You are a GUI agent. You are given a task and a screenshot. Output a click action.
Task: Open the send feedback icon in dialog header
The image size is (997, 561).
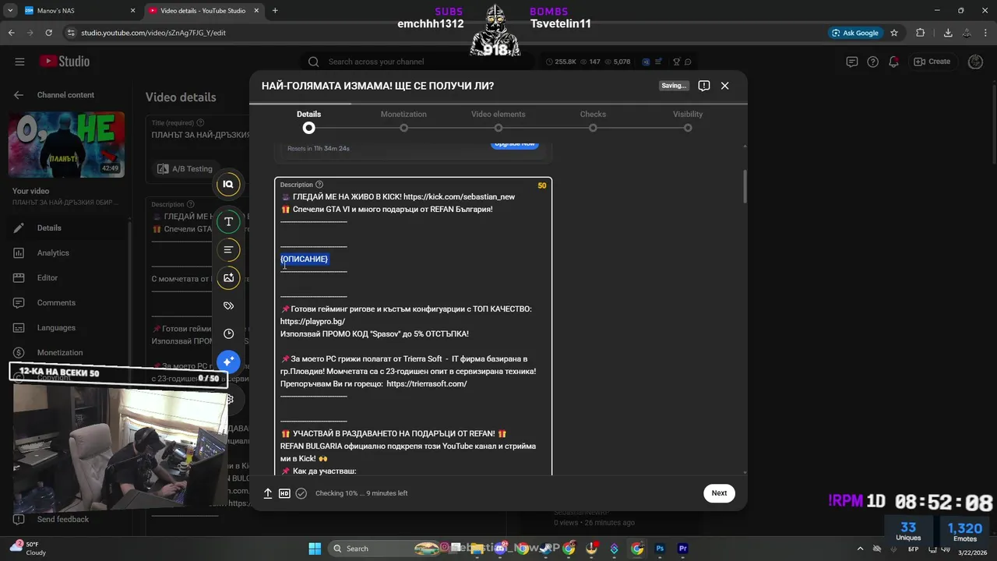tap(704, 86)
